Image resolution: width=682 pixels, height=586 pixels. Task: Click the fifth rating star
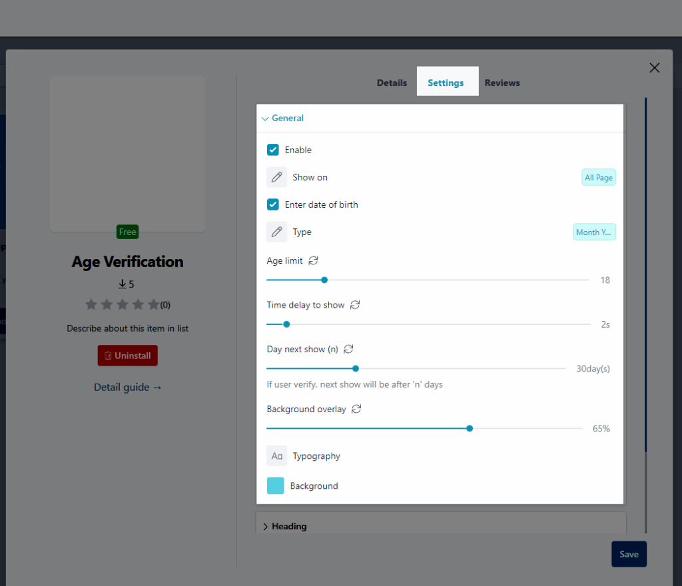154,304
